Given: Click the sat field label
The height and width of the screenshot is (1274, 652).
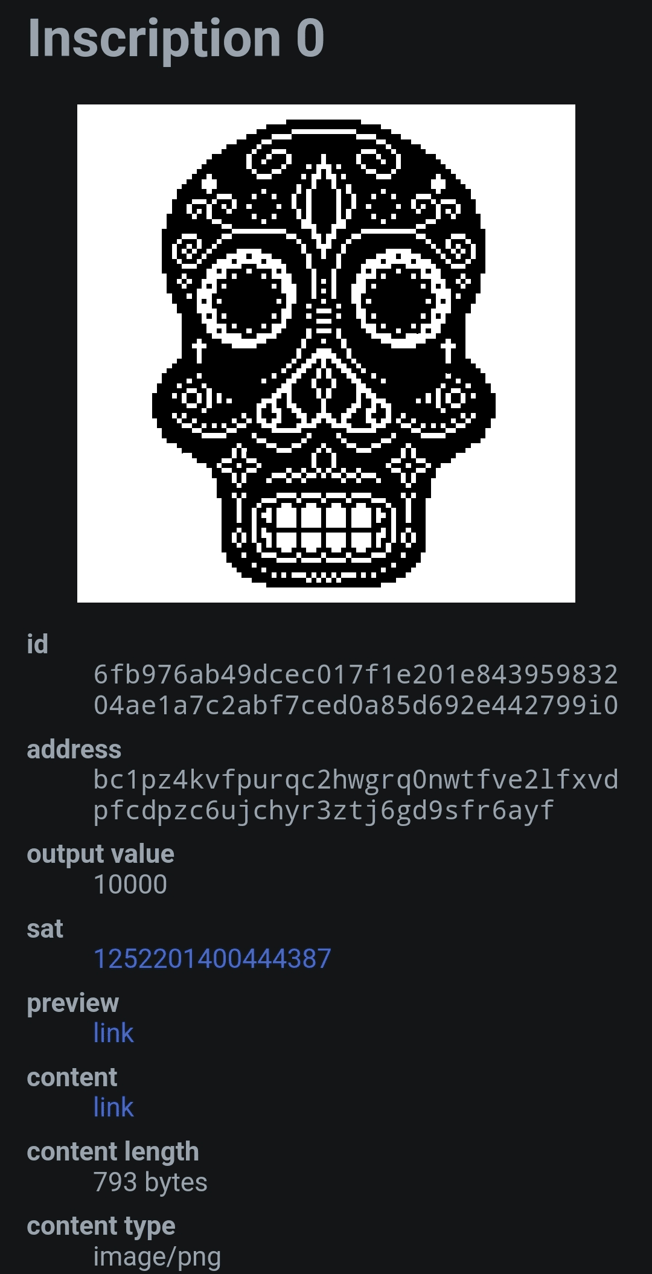Looking at the screenshot, I should coord(45,929).
